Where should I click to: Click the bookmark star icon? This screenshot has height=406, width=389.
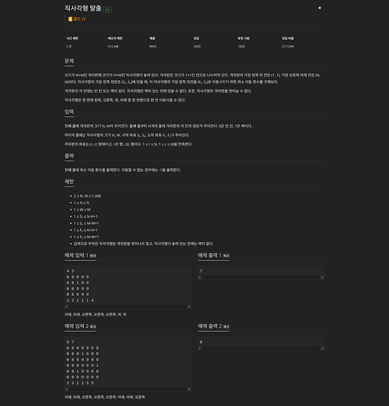(319, 8)
